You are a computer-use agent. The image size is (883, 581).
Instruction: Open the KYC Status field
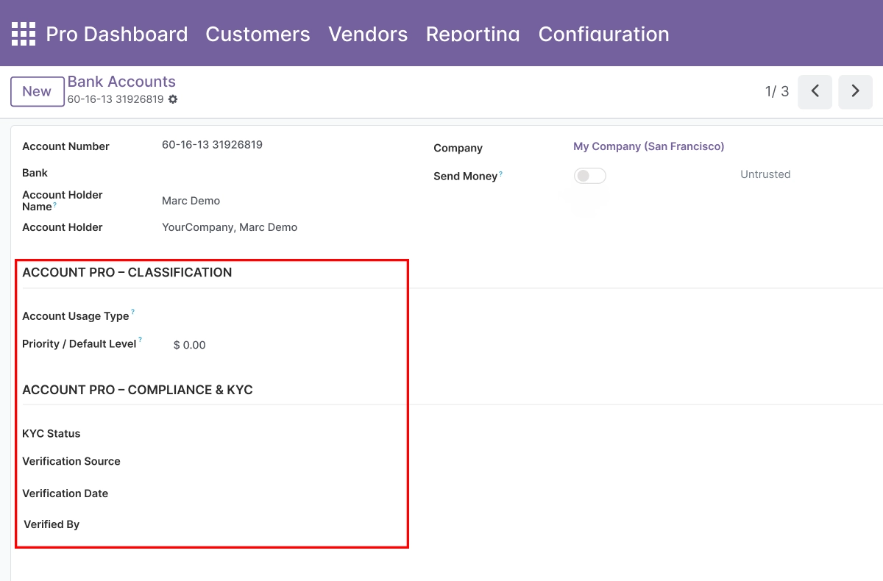click(283, 434)
